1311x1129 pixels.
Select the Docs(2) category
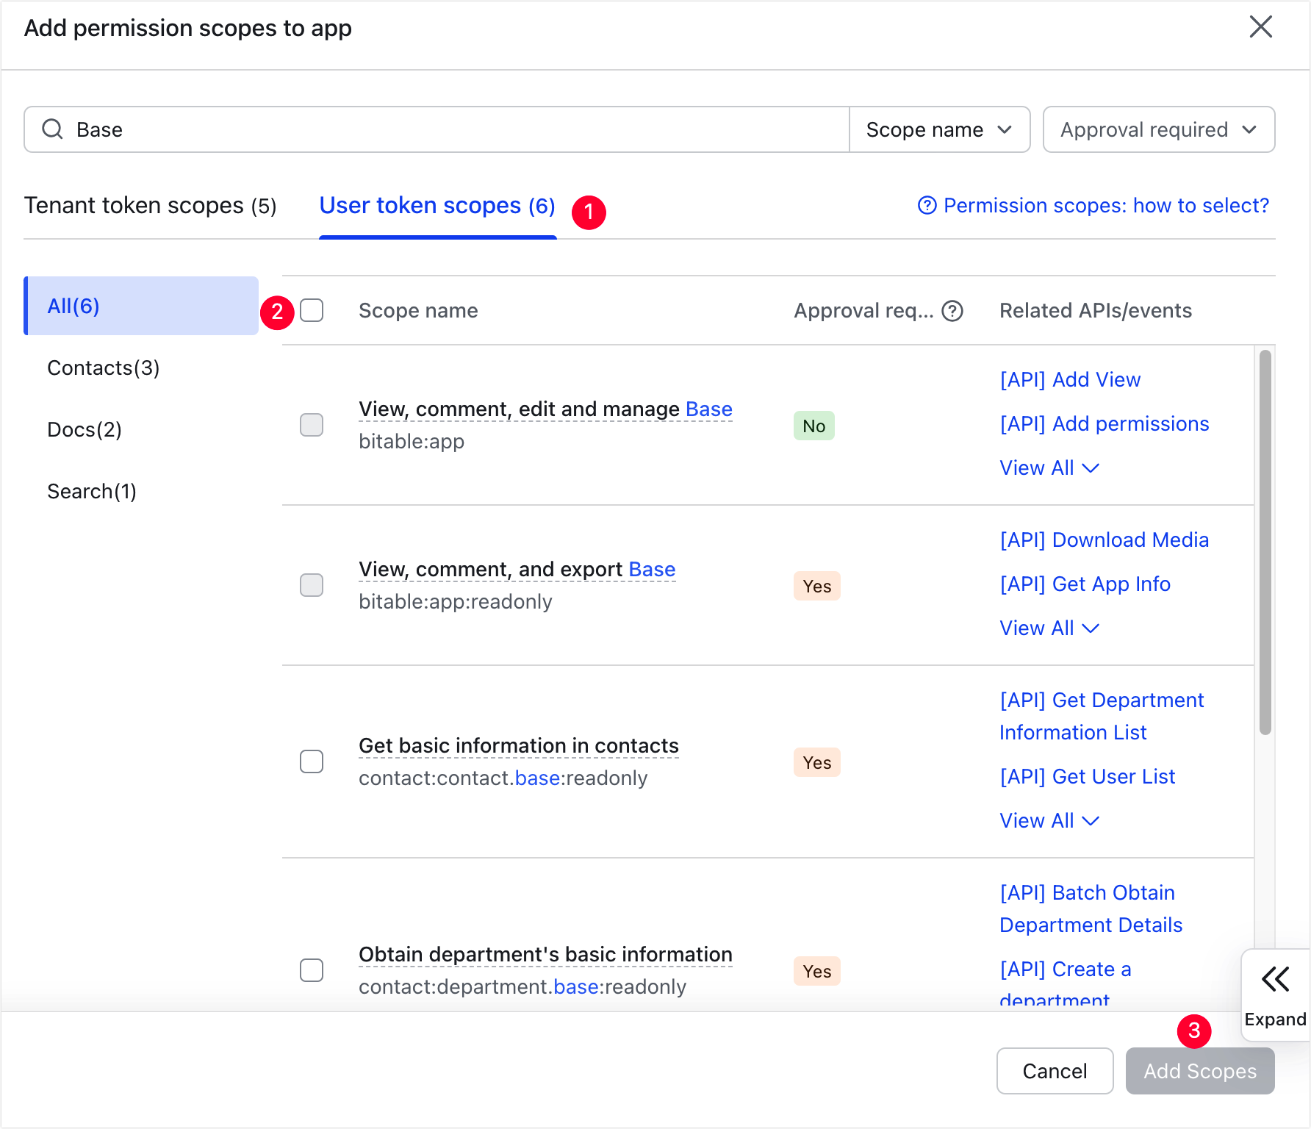pyautogui.click(x=85, y=429)
